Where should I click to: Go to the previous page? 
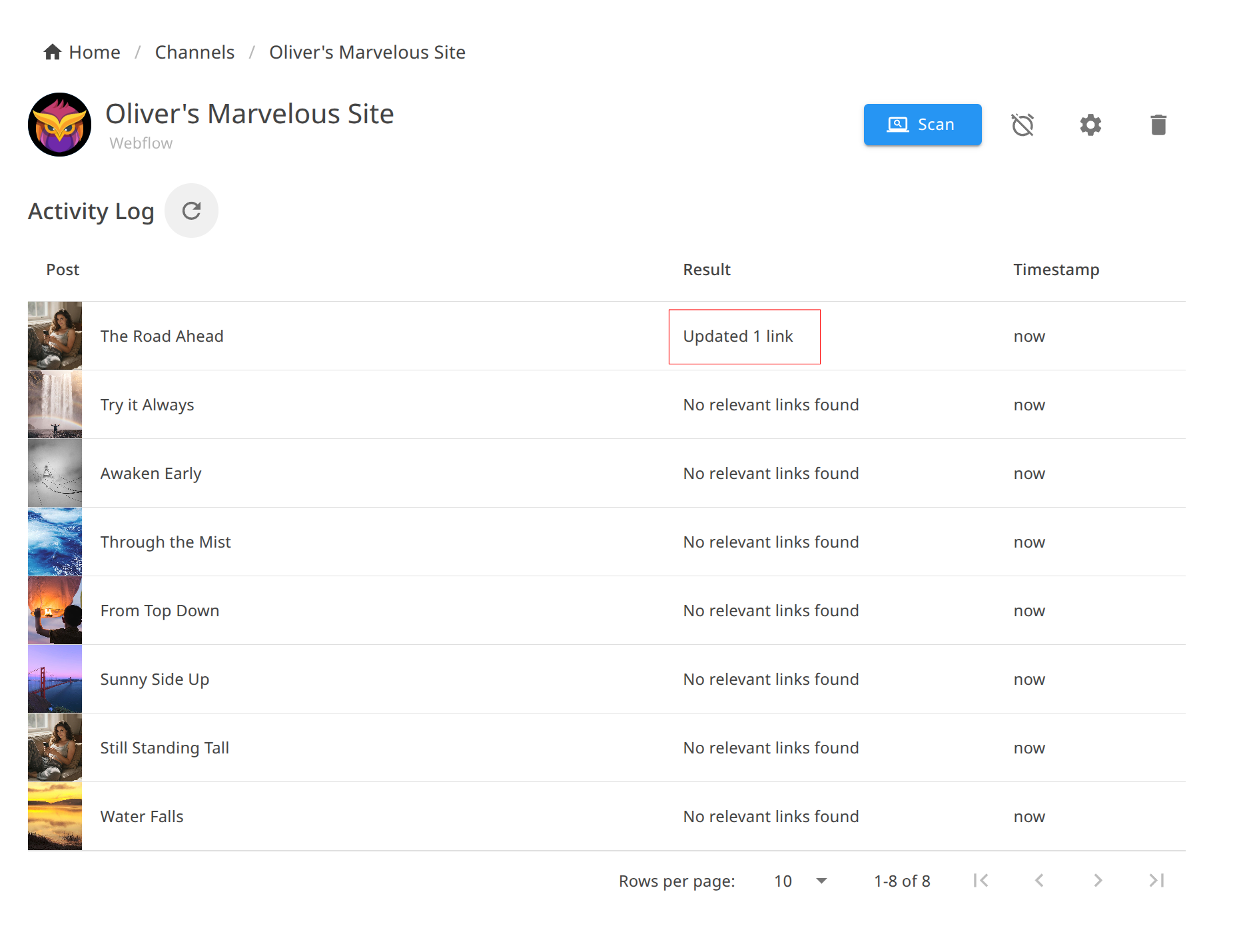click(1039, 881)
